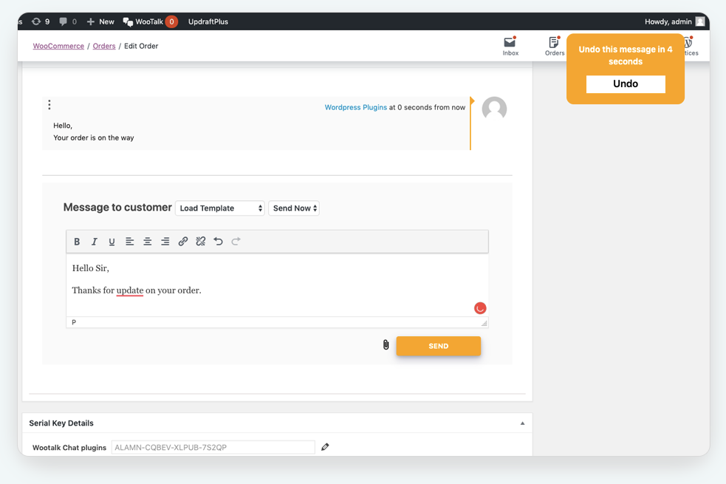Remove link using the unlink icon
Viewport: 726px width, 484px height.
pos(200,241)
